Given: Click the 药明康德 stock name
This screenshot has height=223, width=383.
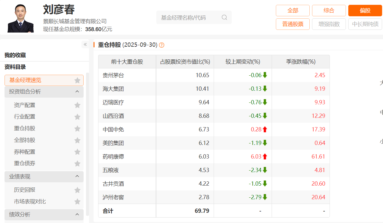Looking at the screenshot, I should (113, 157).
